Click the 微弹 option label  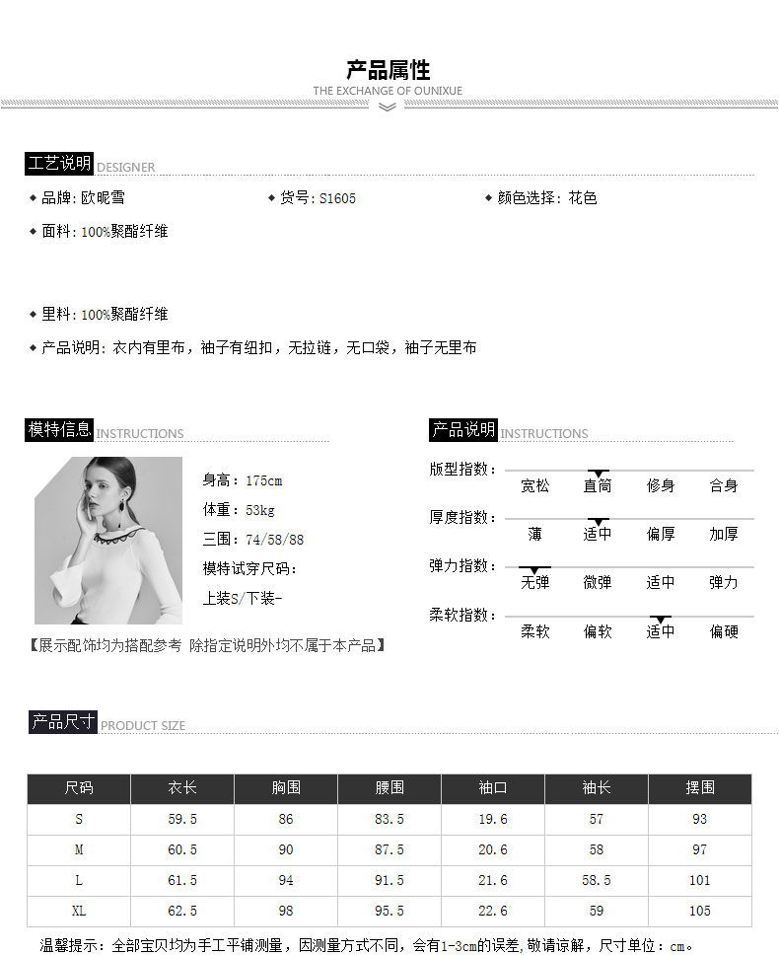click(598, 583)
